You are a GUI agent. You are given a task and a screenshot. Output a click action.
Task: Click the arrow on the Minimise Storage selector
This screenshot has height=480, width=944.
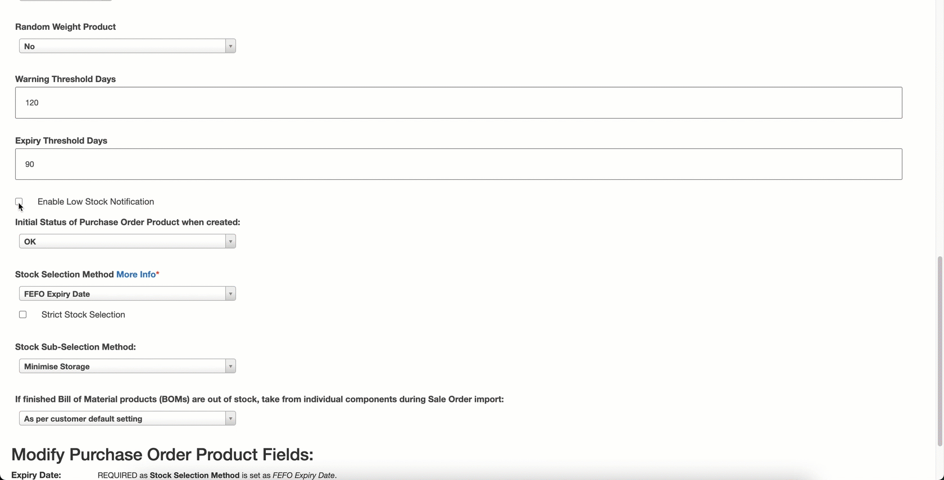(230, 366)
